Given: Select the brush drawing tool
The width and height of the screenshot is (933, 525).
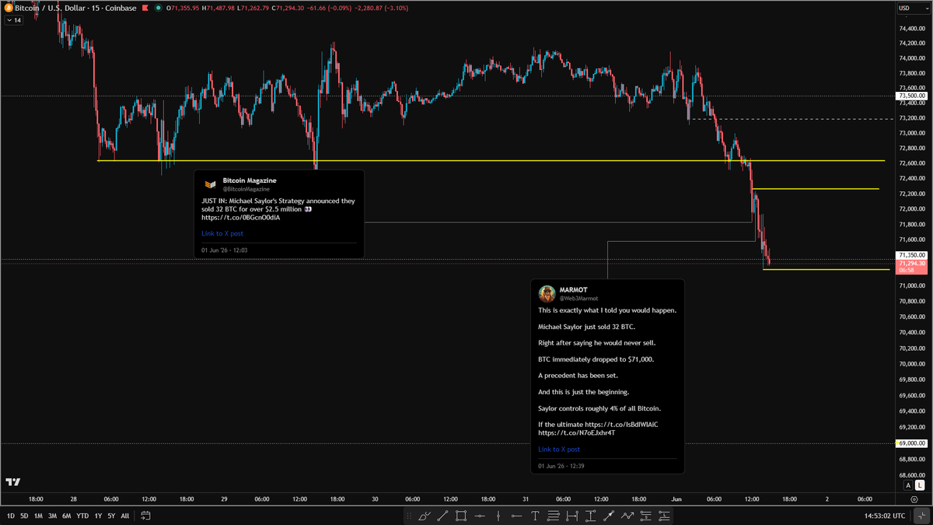Looking at the screenshot, I should pos(424,516).
